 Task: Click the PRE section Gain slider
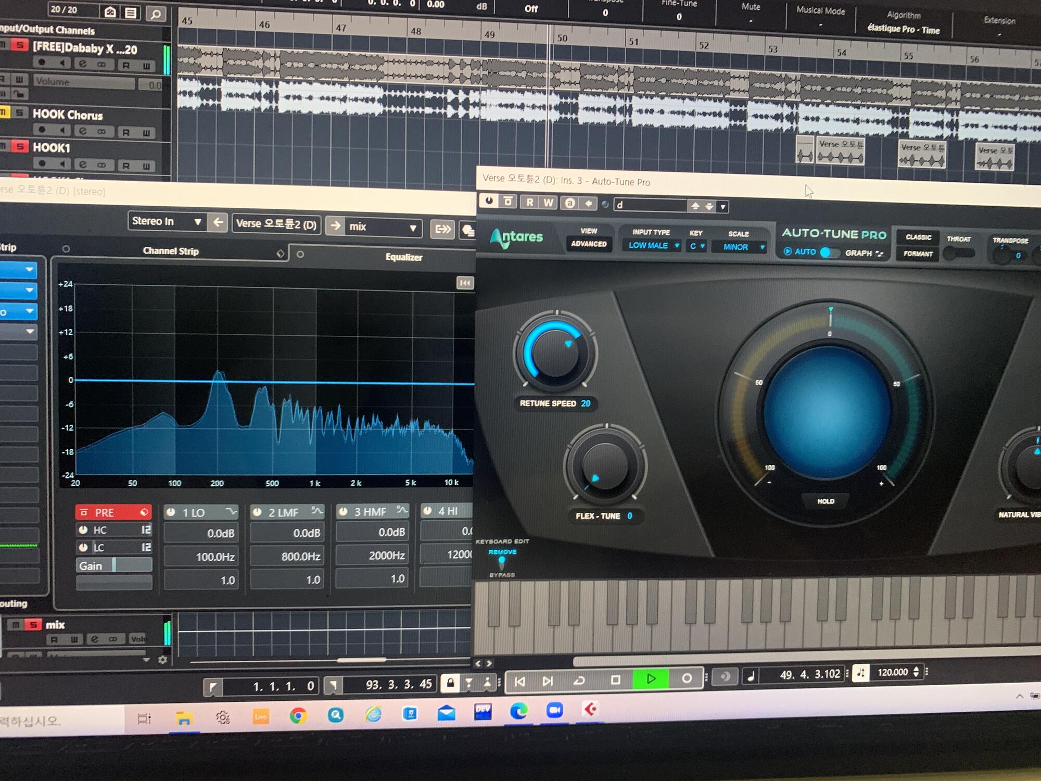pos(114,565)
